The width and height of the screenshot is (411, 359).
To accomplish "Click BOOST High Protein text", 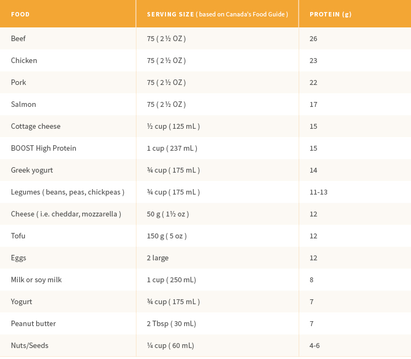I will [43, 148].
